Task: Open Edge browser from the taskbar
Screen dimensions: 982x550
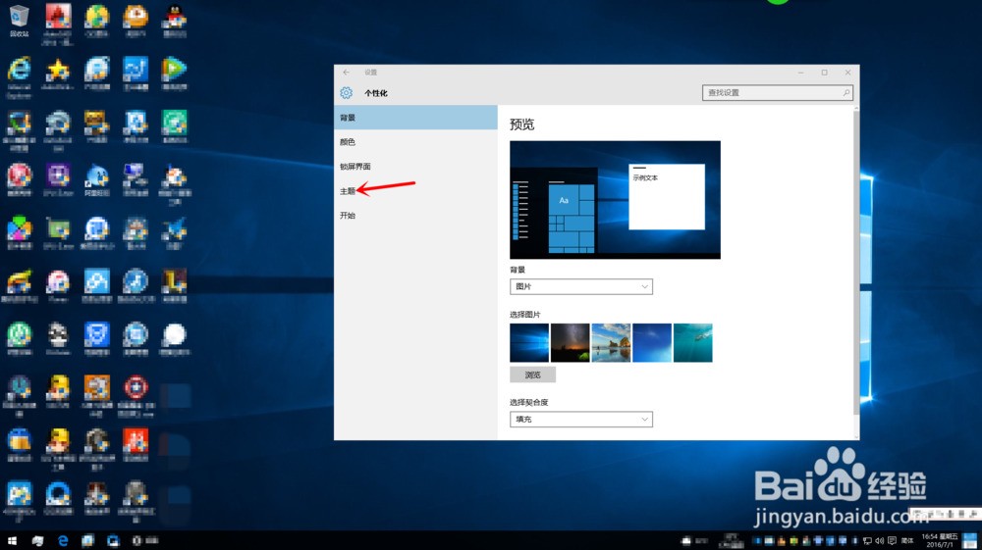Action: [63, 540]
